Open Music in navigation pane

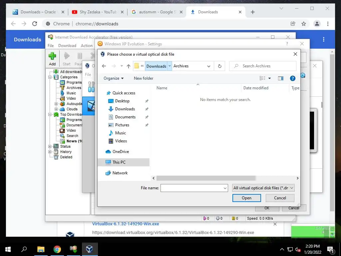tap(120, 133)
